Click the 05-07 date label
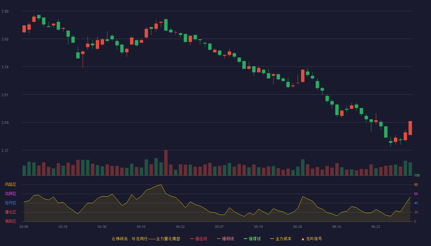This screenshot has width=431, height=246. [x=220, y=227]
